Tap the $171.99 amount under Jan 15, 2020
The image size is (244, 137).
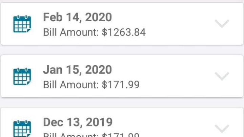tap(121, 85)
